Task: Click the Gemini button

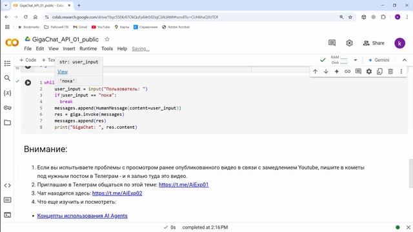Action: [x=379, y=60]
